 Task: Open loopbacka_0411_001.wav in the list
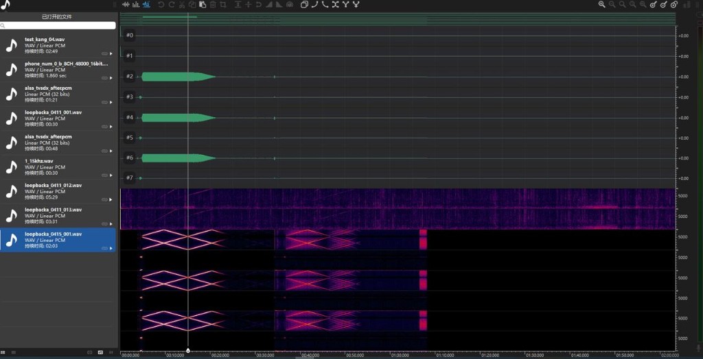click(x=58, y=118)
